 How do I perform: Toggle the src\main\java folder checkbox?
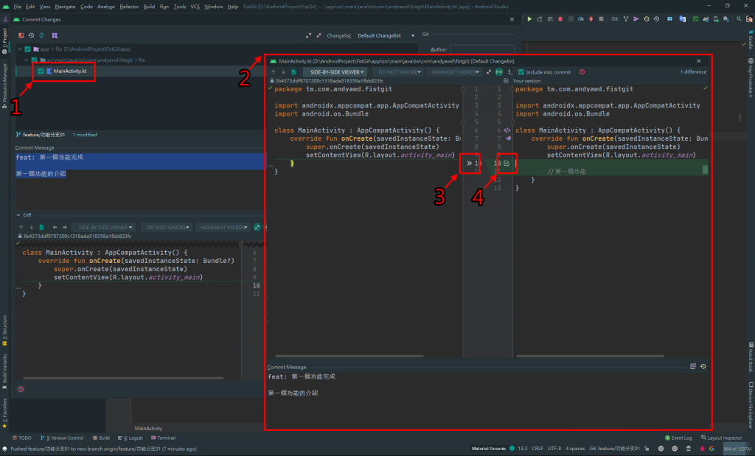[x=35, y=60]
